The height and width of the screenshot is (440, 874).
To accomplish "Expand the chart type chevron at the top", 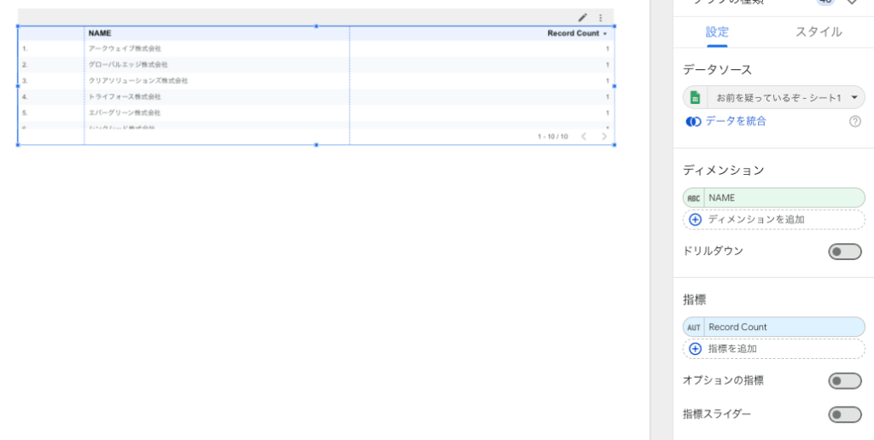I will tap(852, 3).
